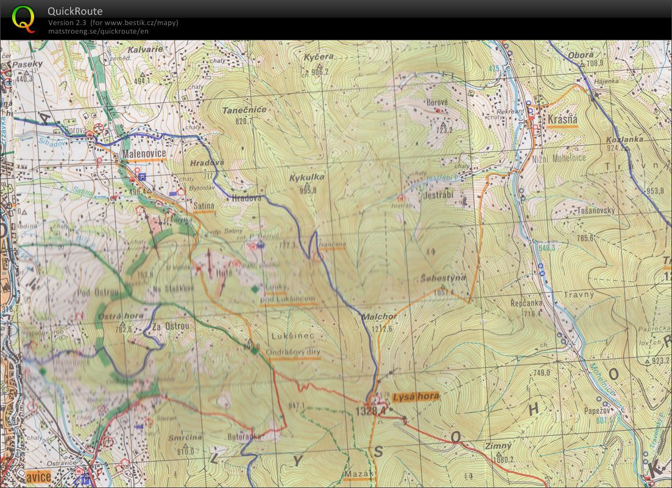Click the Za Ostrou label
Screen dimensions: 672x488
171,326
